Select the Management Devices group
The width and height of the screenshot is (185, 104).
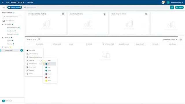click(12, 28)
